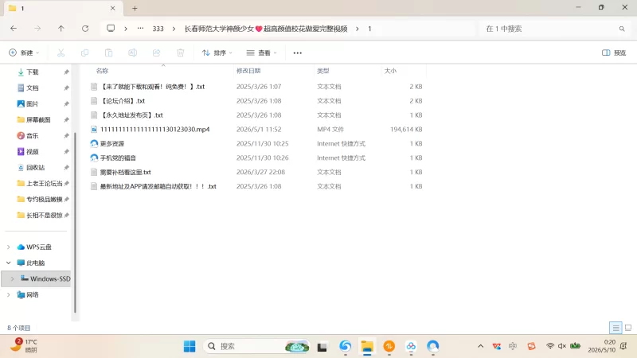
Task: Open the Edge browser from taskbar
Action: (x=346, y=346)
